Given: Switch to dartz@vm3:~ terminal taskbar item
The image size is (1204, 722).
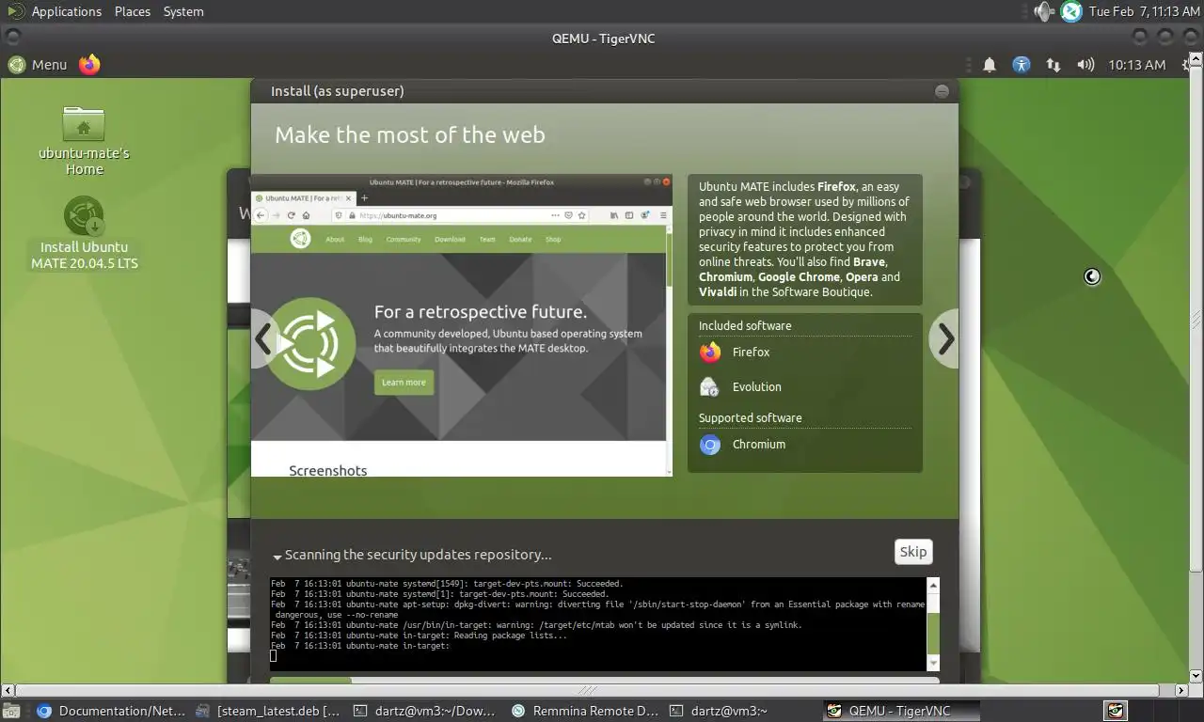Looking at the screenshot, I should [x=741, y=711].
